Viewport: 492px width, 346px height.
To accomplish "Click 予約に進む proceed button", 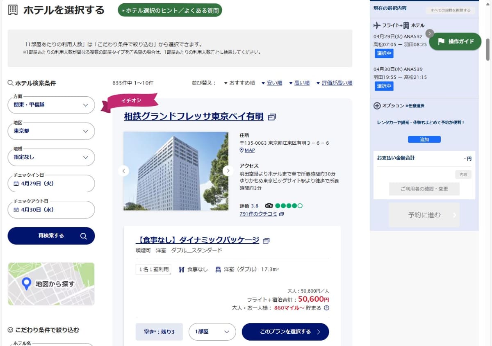I will (424, 215).
